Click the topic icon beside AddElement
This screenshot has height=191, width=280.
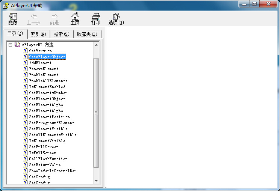click(x=25, y=63)
